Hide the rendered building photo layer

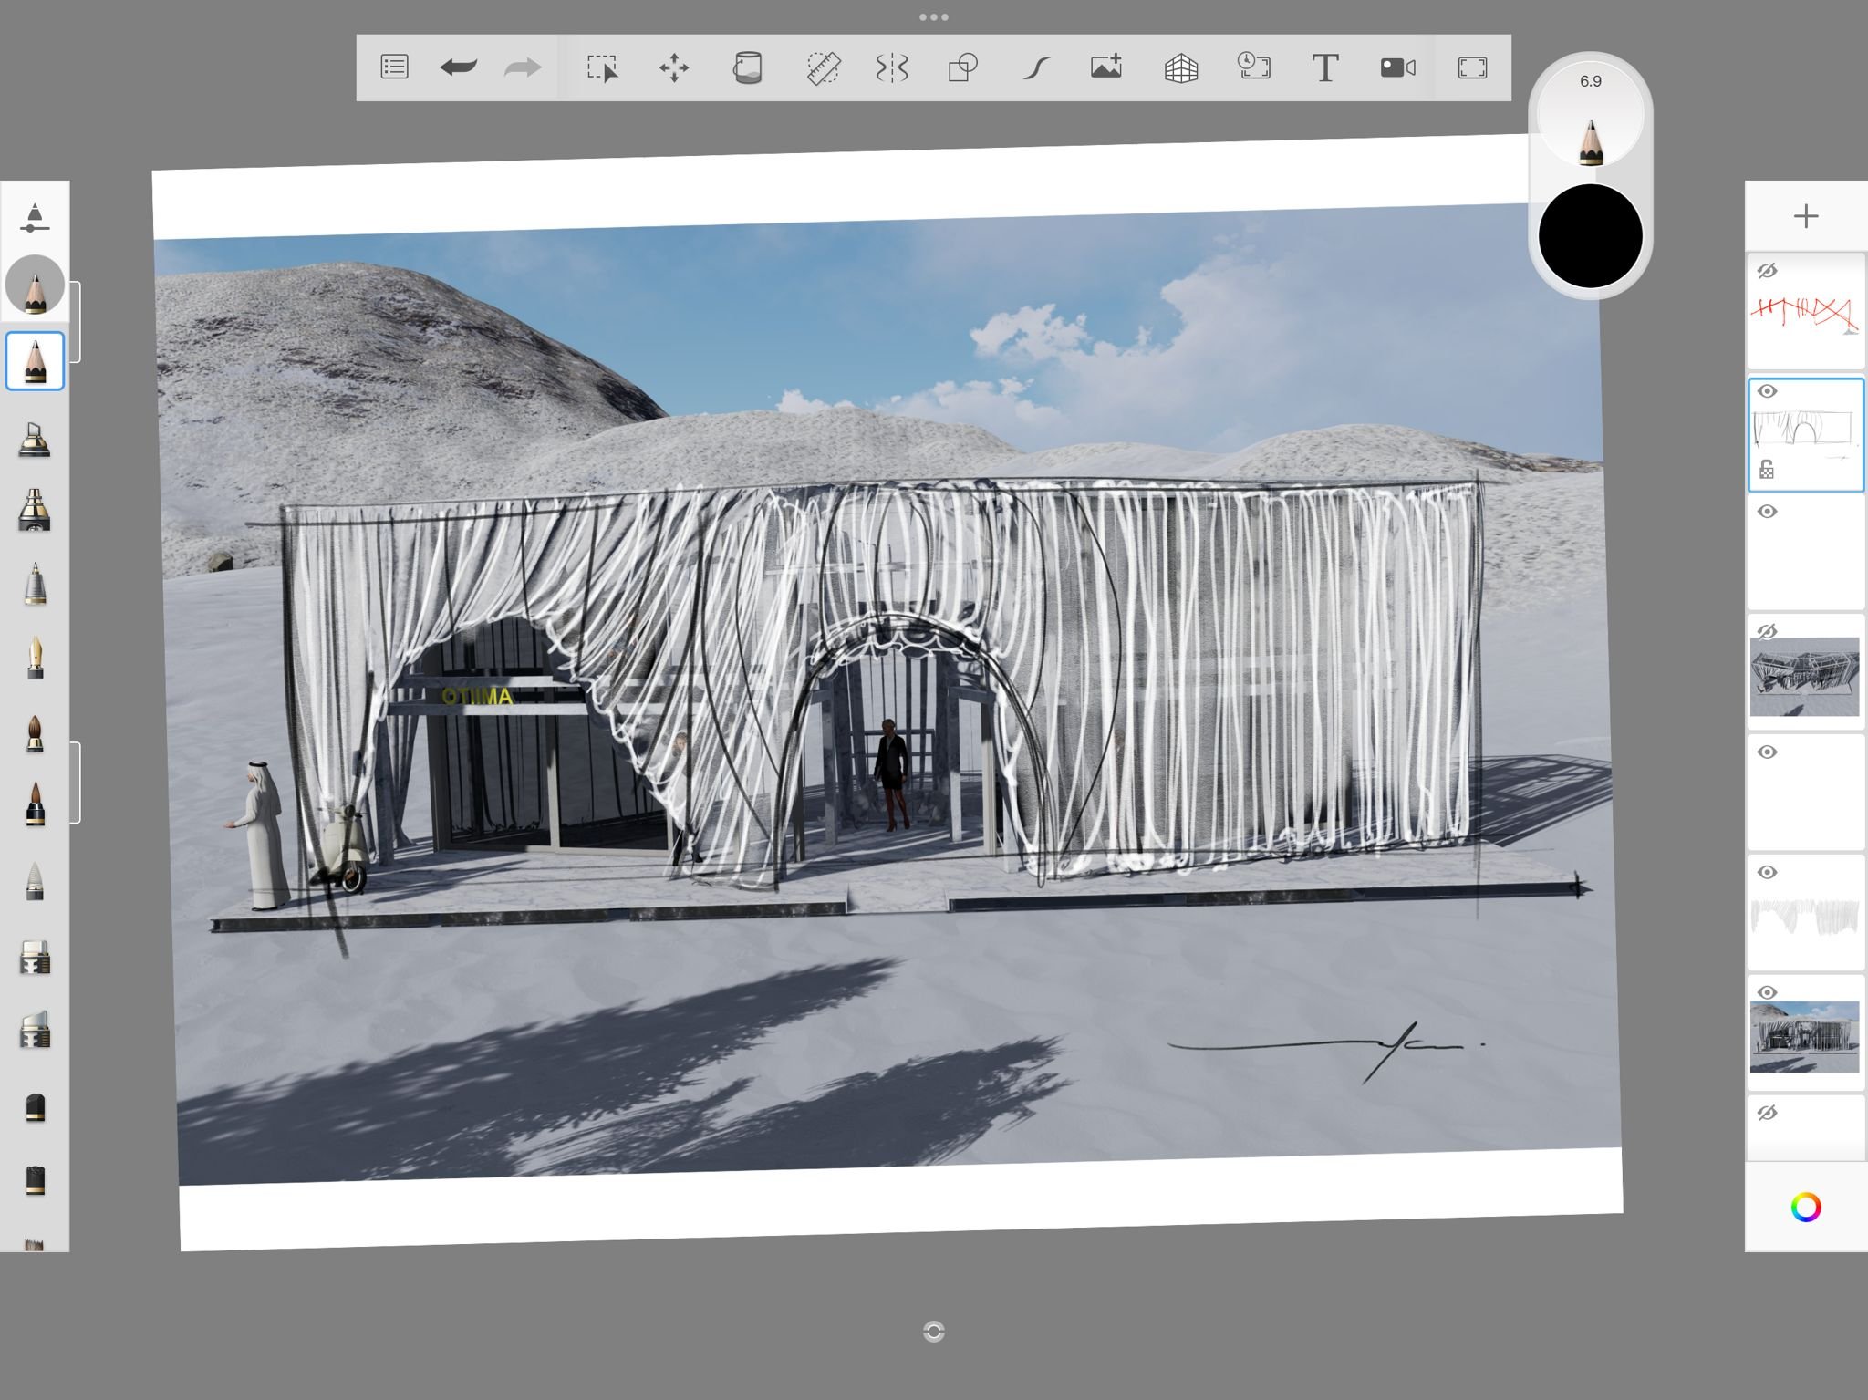pyautogui.click(x=1767, y=992)
